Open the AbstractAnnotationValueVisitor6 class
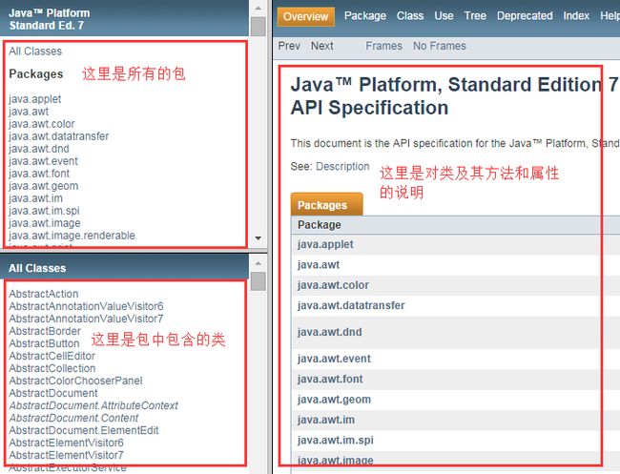Screen dimensions: 620x474 86,306
